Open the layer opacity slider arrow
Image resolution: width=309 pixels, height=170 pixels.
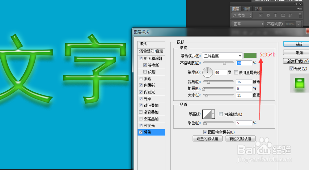coord(298,24)
